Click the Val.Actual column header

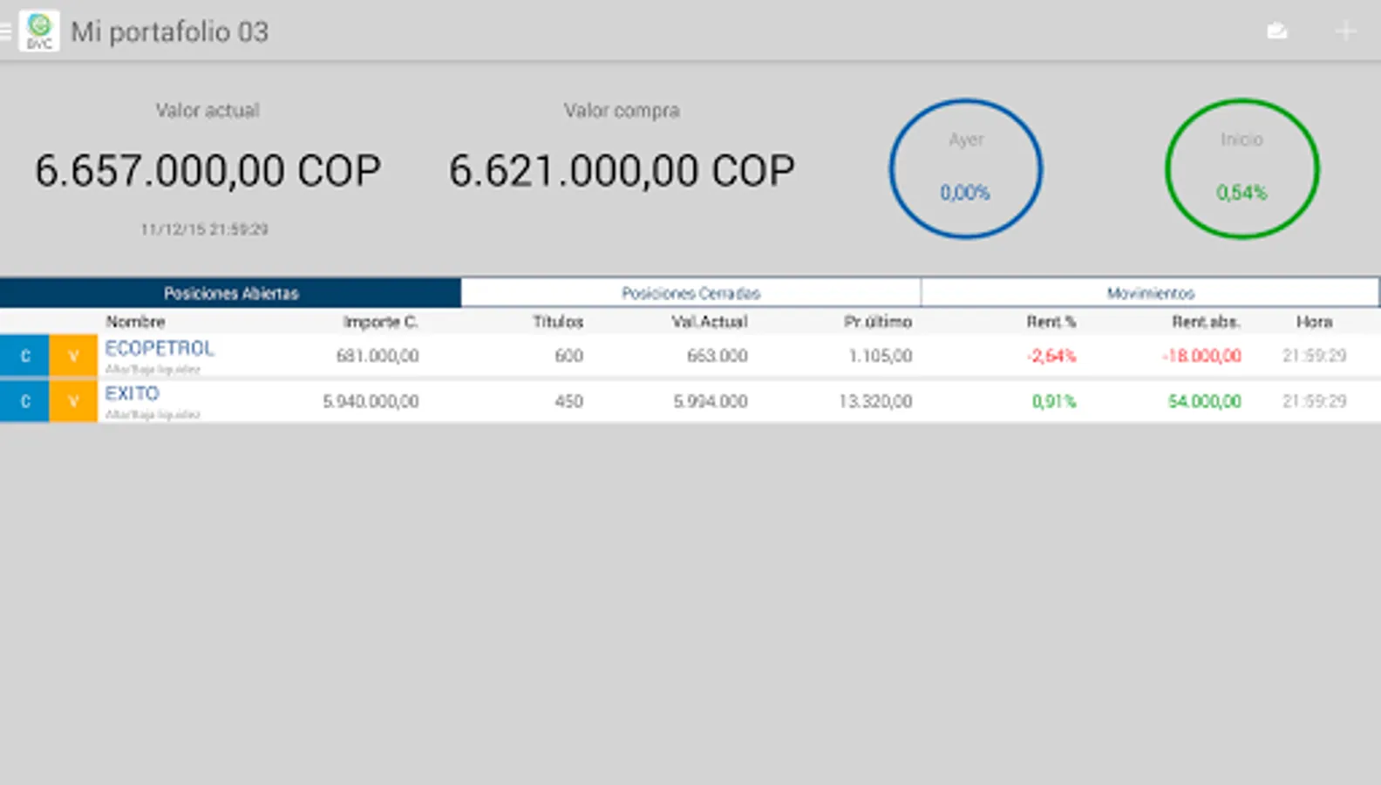click(710, 322)
